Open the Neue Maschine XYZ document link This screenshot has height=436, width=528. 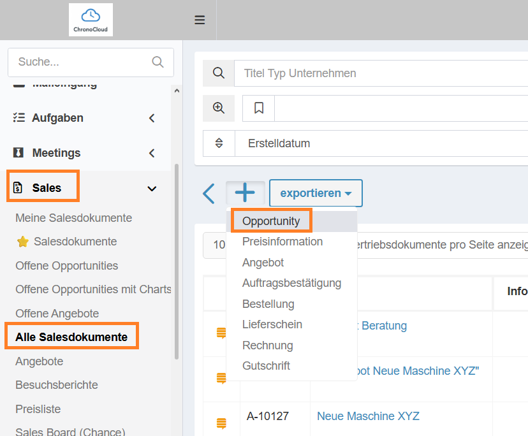tap(368, 416)
